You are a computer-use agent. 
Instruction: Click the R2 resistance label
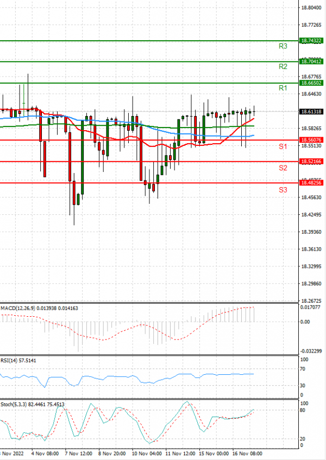(x=283, y=67)
